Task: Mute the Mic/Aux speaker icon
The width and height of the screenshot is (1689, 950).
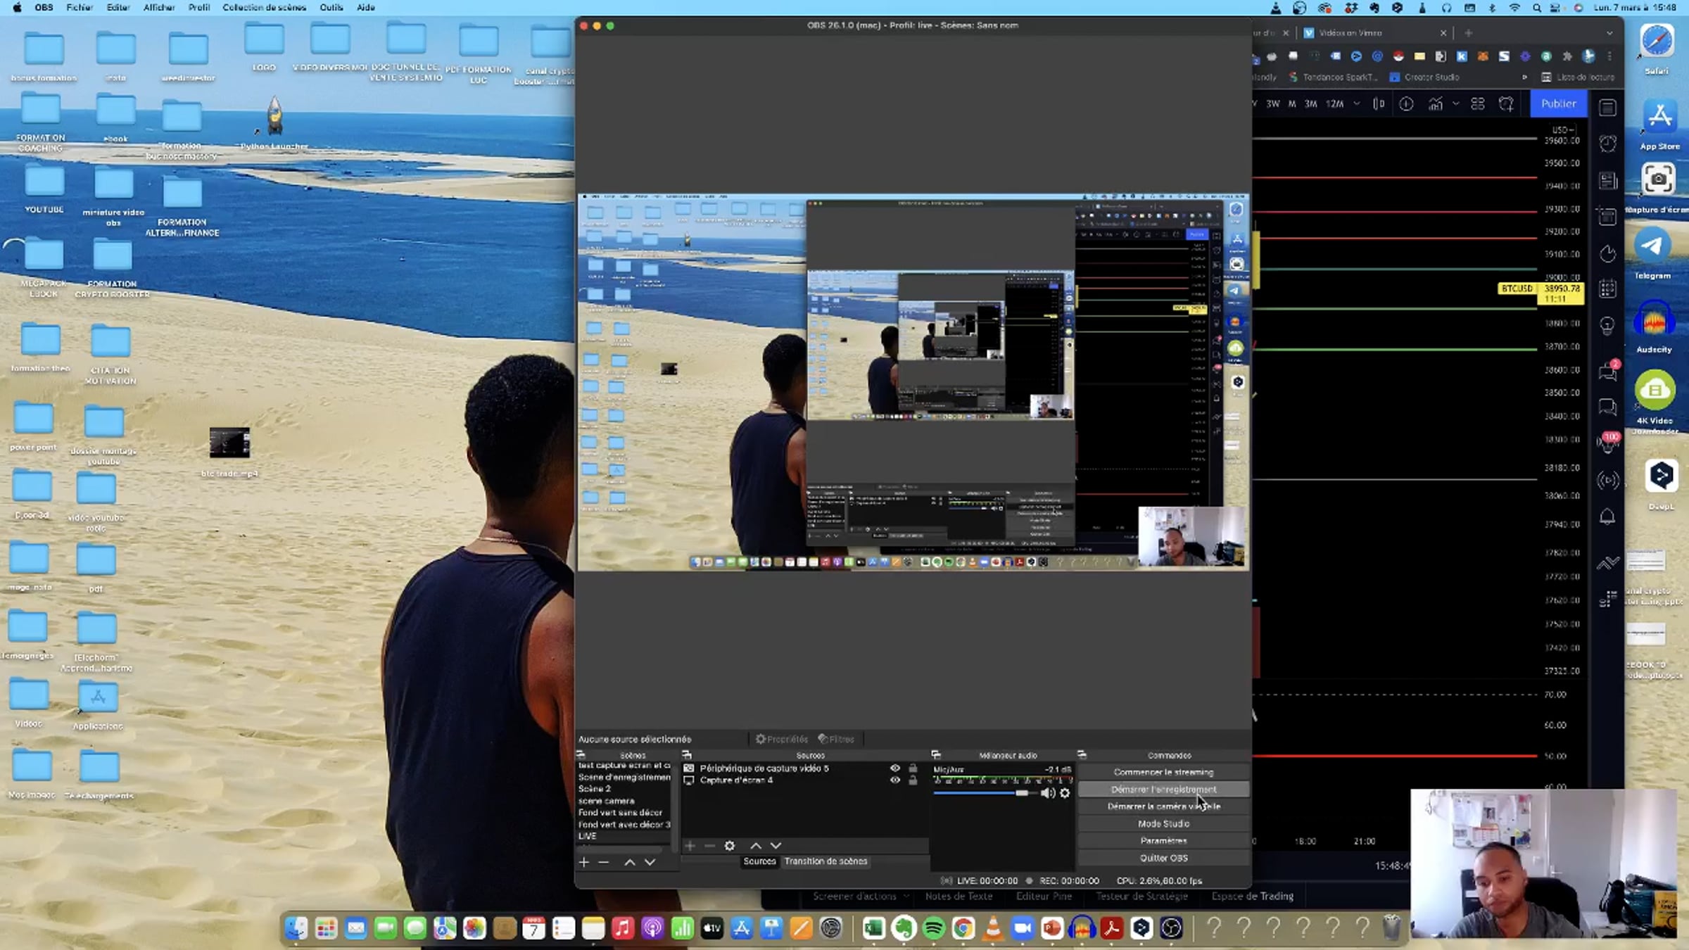Action: point(1047,793)
